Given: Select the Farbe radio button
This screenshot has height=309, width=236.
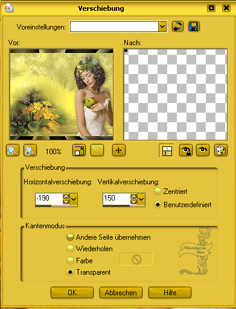Looking at the screenshot, I should 70,261.
